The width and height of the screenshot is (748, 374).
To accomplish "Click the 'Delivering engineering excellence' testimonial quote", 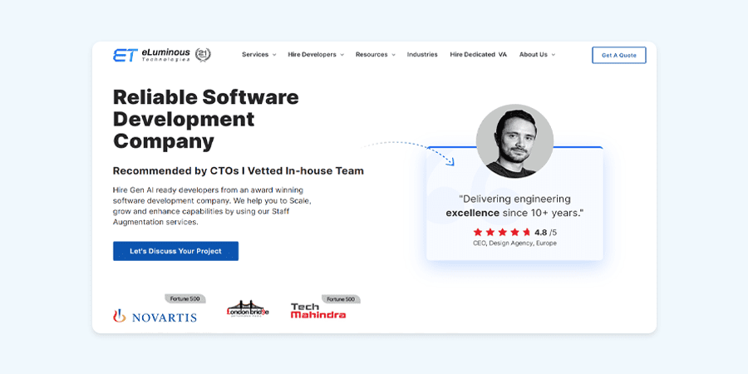I will 514,205.
